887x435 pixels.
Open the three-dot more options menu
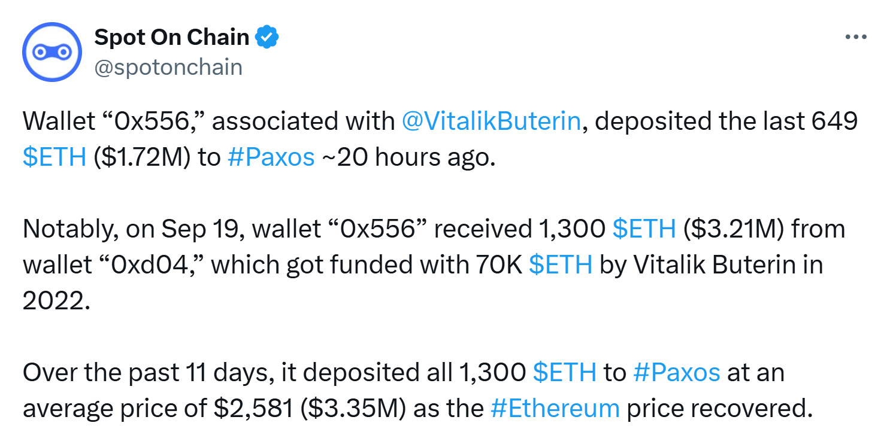(855, 37)
